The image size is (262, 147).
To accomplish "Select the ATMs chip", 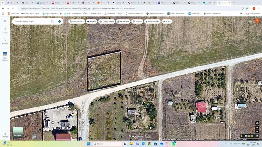I will pos(167,21).
